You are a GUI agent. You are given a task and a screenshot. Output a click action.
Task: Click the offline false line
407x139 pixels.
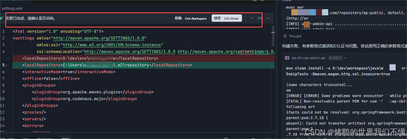pos(51,78)
